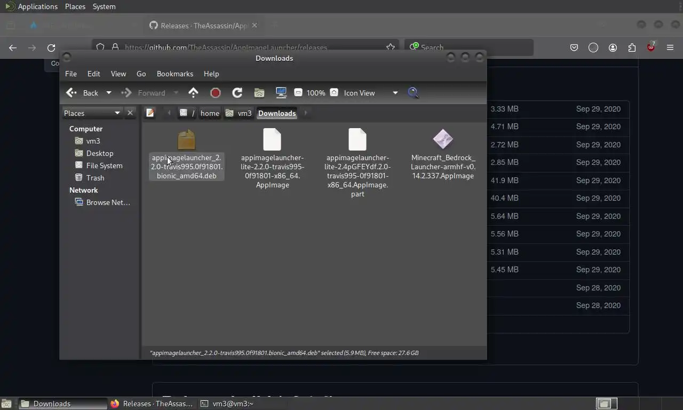Go up to the parent folder
Viewport: 683px width, 410px height.
193,93
